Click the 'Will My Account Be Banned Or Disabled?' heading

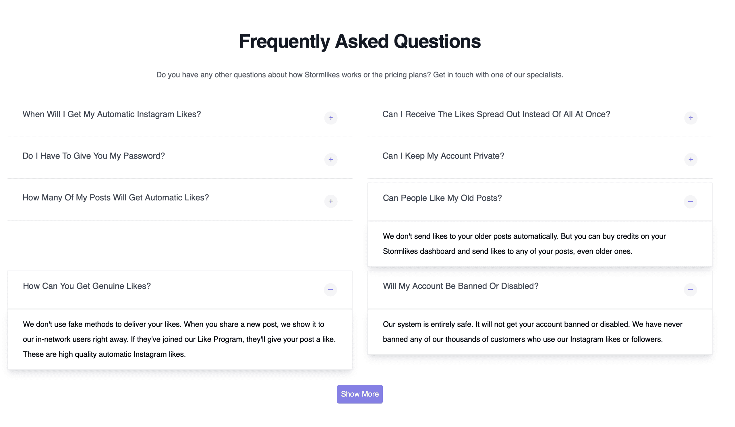pyautogui.click(x=460, y=286)
